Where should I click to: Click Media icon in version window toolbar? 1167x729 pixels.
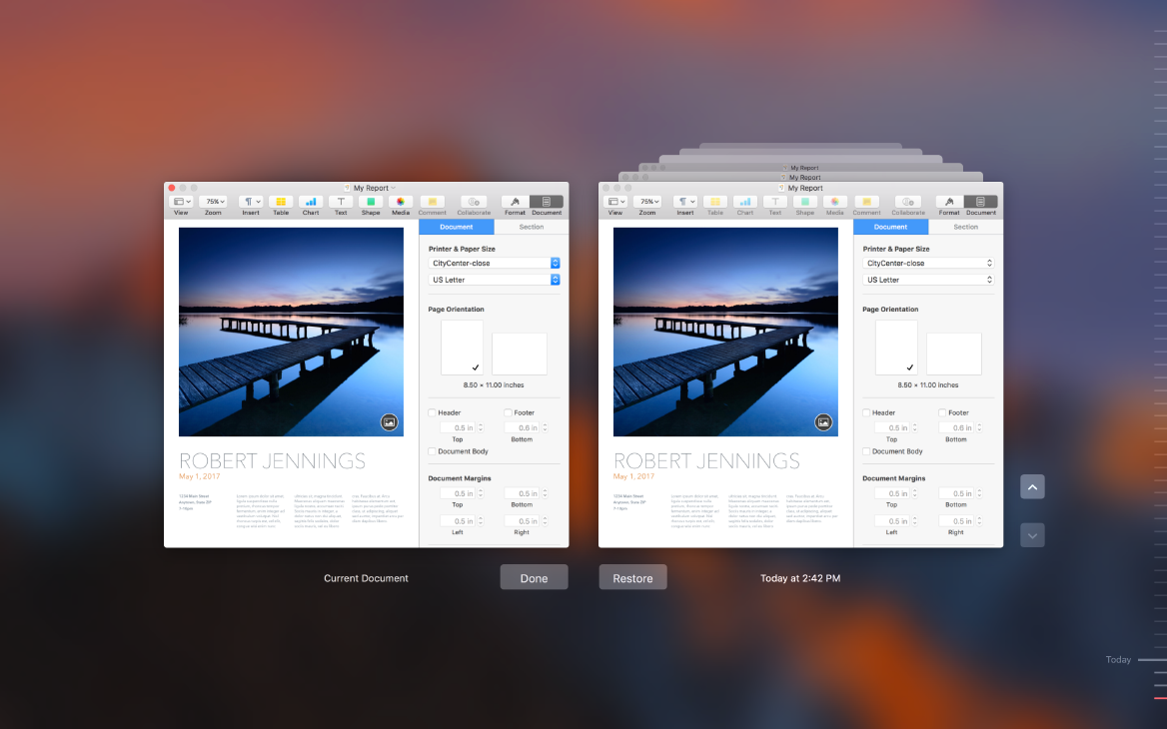[835, 202]
